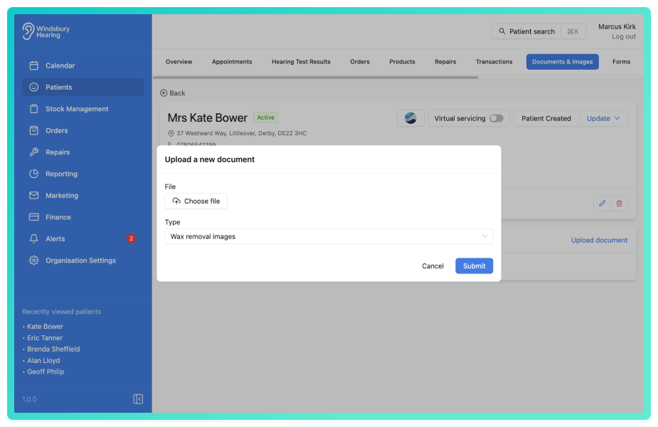Open Marketing envelope icon

pyautogui.click(x=34, y=195)
